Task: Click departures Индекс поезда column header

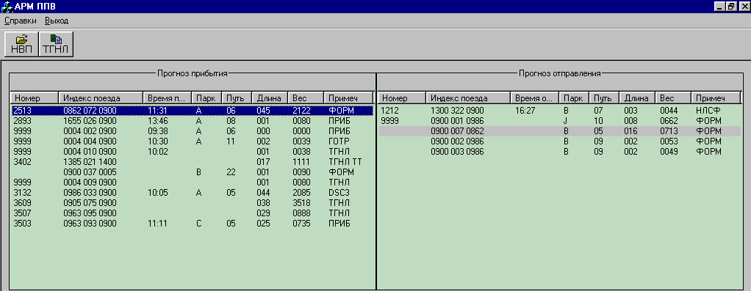Action: coord(468,98)
